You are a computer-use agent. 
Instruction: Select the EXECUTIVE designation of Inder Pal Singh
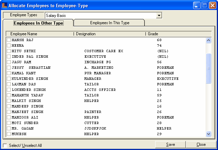point(95,56)
